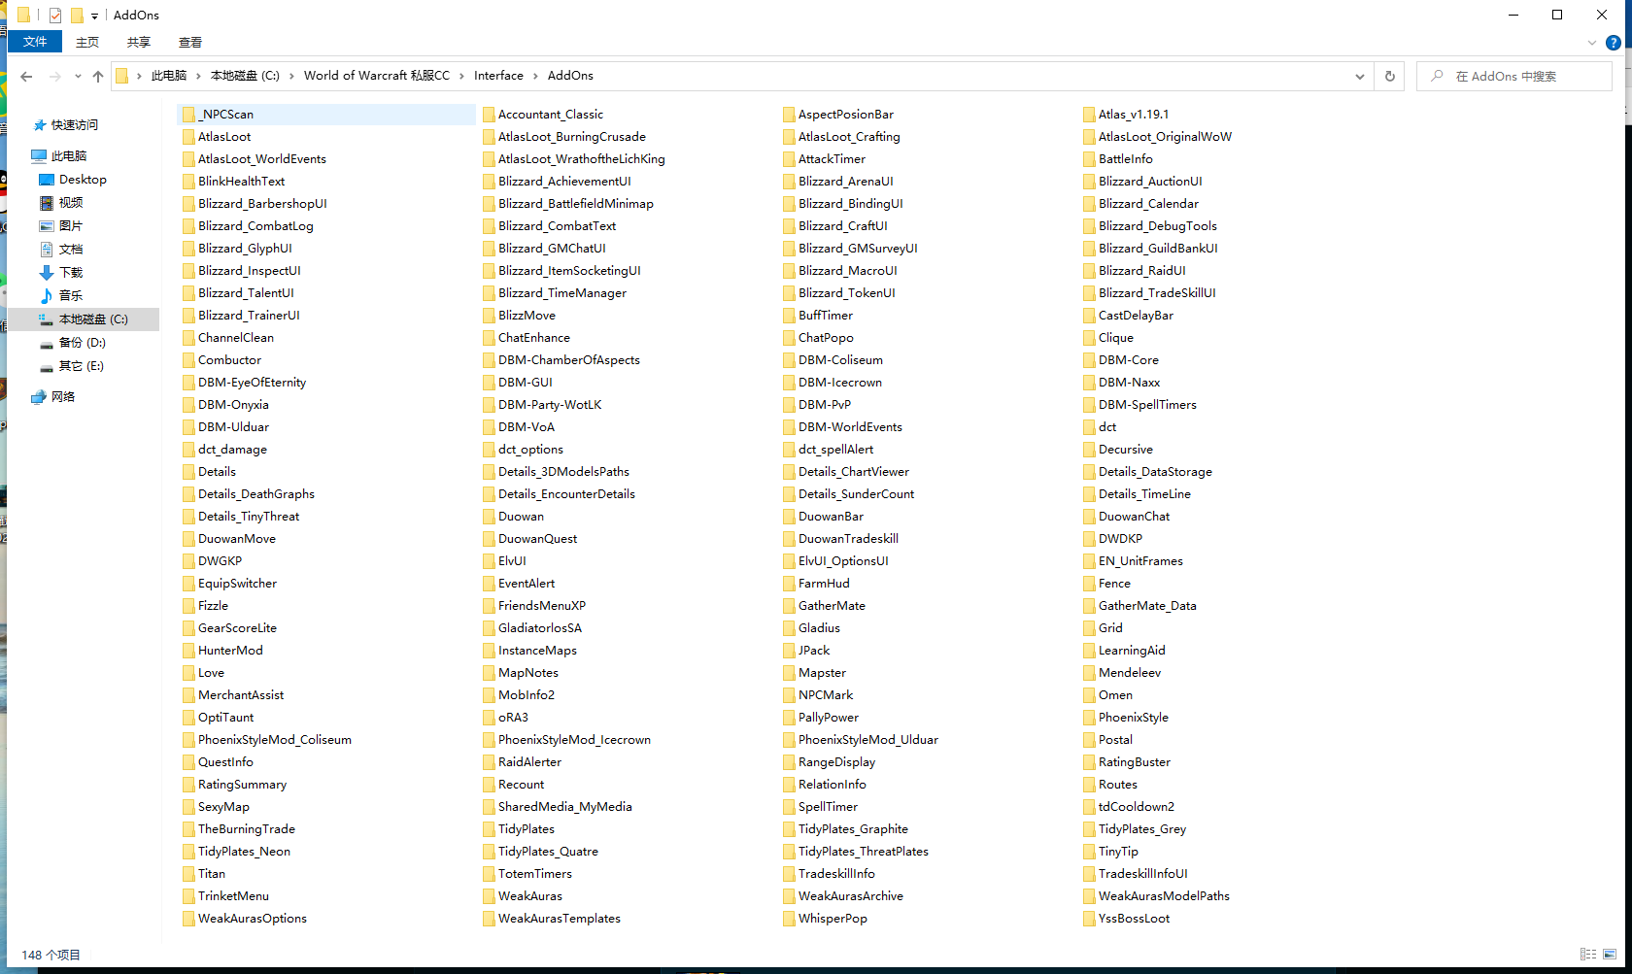Image resolution: width=1632 pixels, height=974 pixels.
Task: Open the blue Help icon
Action: tap(1614, 43)
